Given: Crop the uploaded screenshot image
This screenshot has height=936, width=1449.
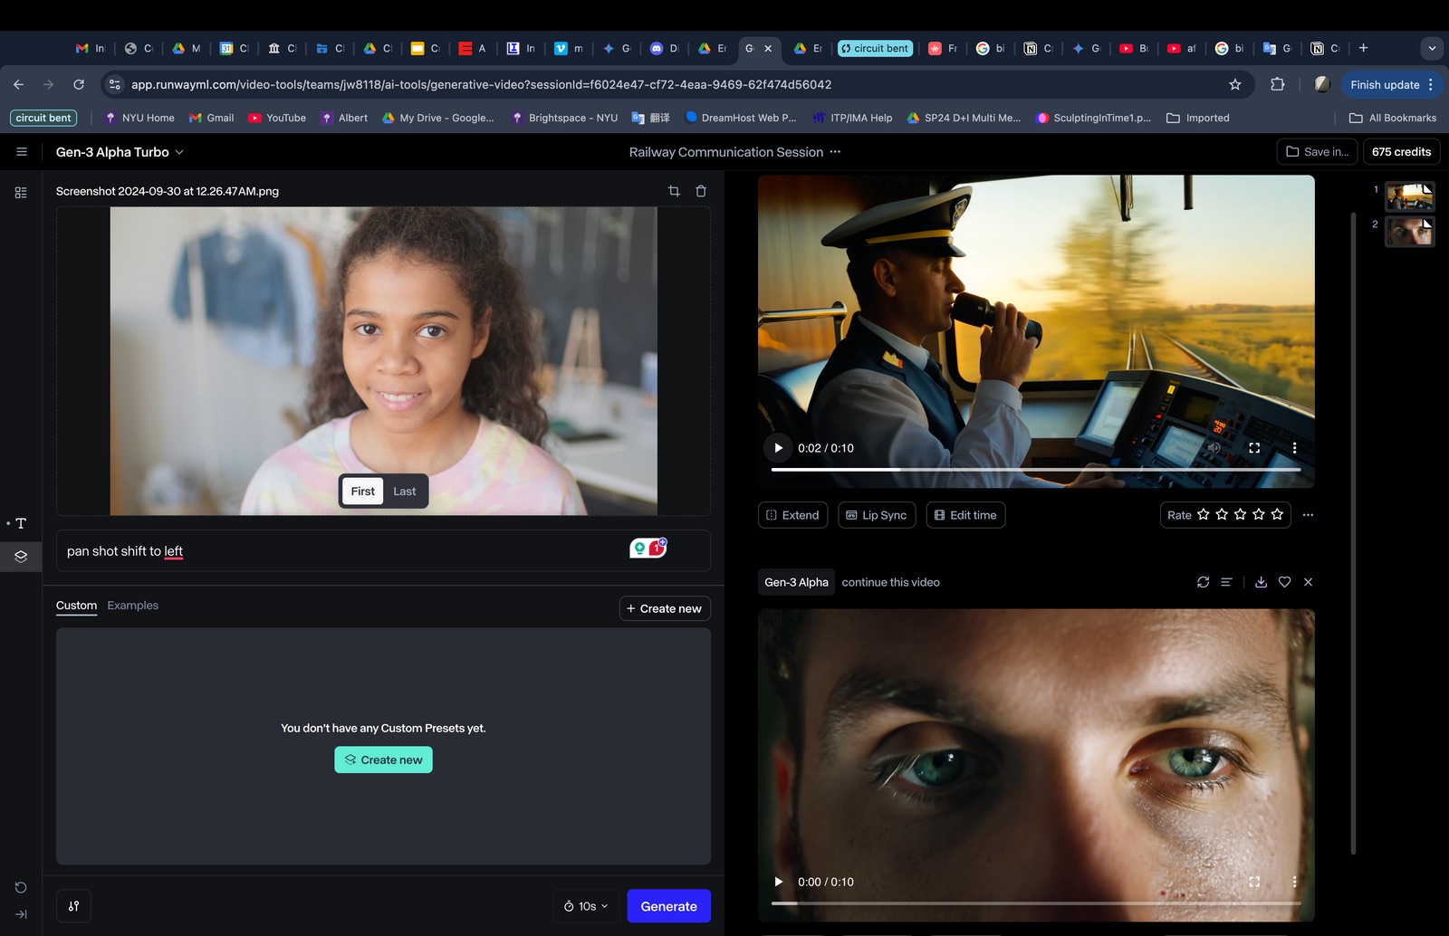Looking at the screenshot, I should (x=674, y=191).
